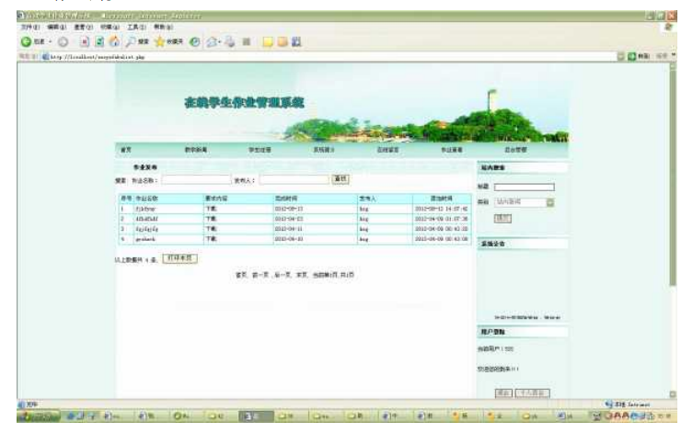The height and width of the screenshot is (433, 693).
Task: Click the orange folder toolbar icon
Action: [x=283, y=41]
